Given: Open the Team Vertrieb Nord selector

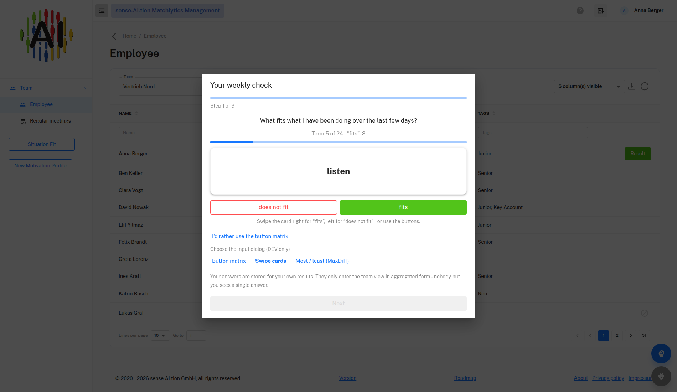Looking at the screenshot, I should (160, 87).
